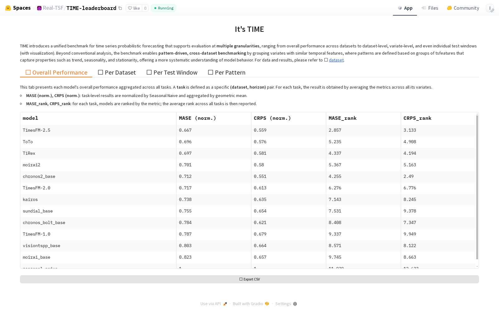Click chronos_bolt_base's MASE value 0.784

click(x=214, y=223)
